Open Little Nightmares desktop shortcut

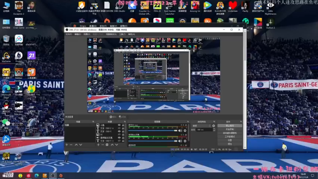pos(271,8)
